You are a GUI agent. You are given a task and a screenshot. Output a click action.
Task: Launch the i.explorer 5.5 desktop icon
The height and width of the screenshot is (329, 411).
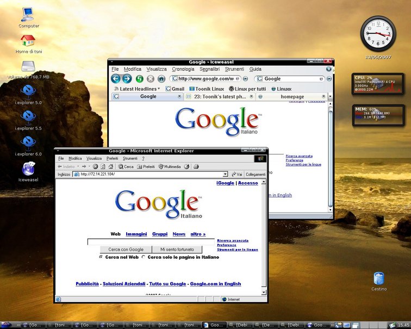(28, 121)
